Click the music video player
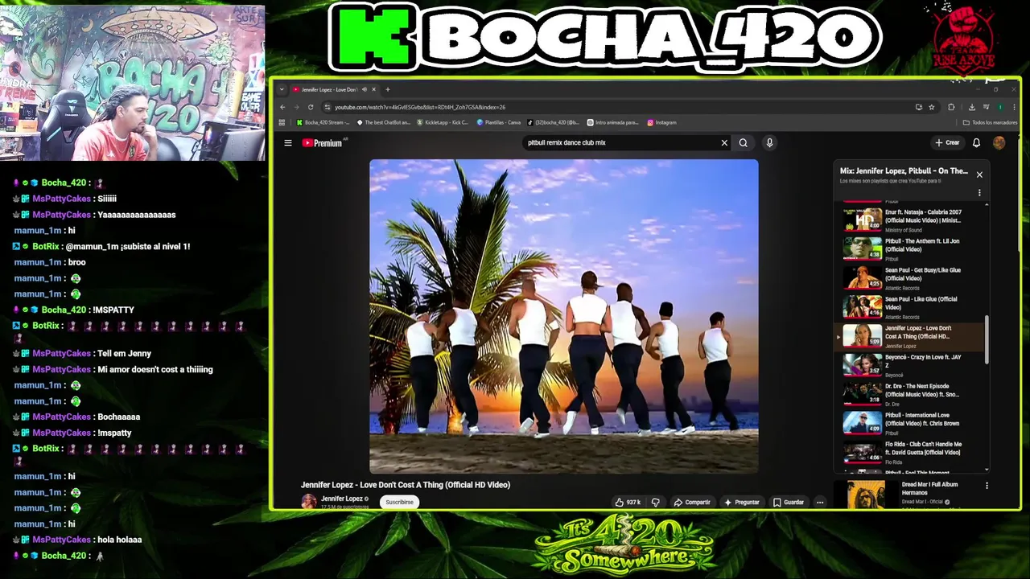The image size is (1030, 579). point(563,316)
